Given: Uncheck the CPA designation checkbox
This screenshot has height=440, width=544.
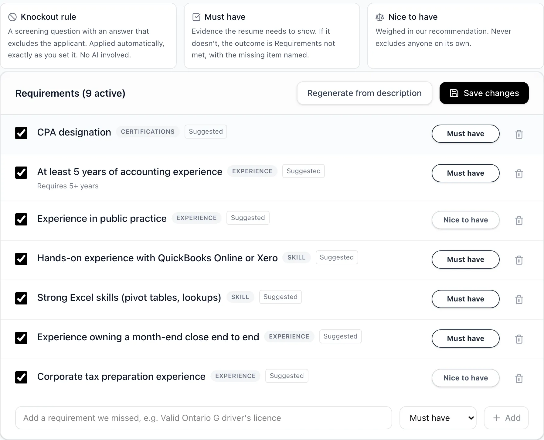Looking at the screenshot, I should click(21, 133).
